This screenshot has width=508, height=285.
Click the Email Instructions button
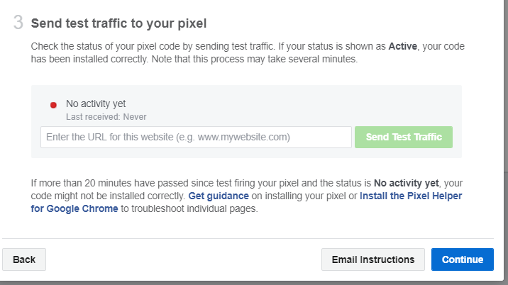pos(373,259)
